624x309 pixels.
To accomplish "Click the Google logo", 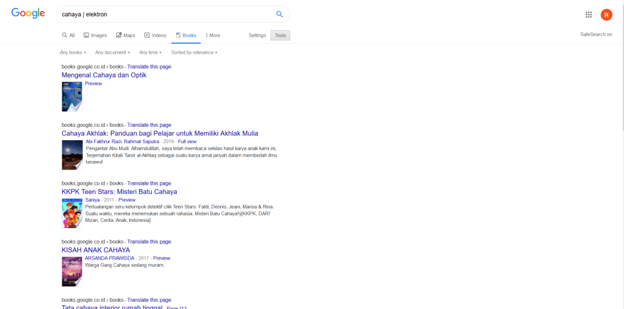I will (x=28, y=14).
